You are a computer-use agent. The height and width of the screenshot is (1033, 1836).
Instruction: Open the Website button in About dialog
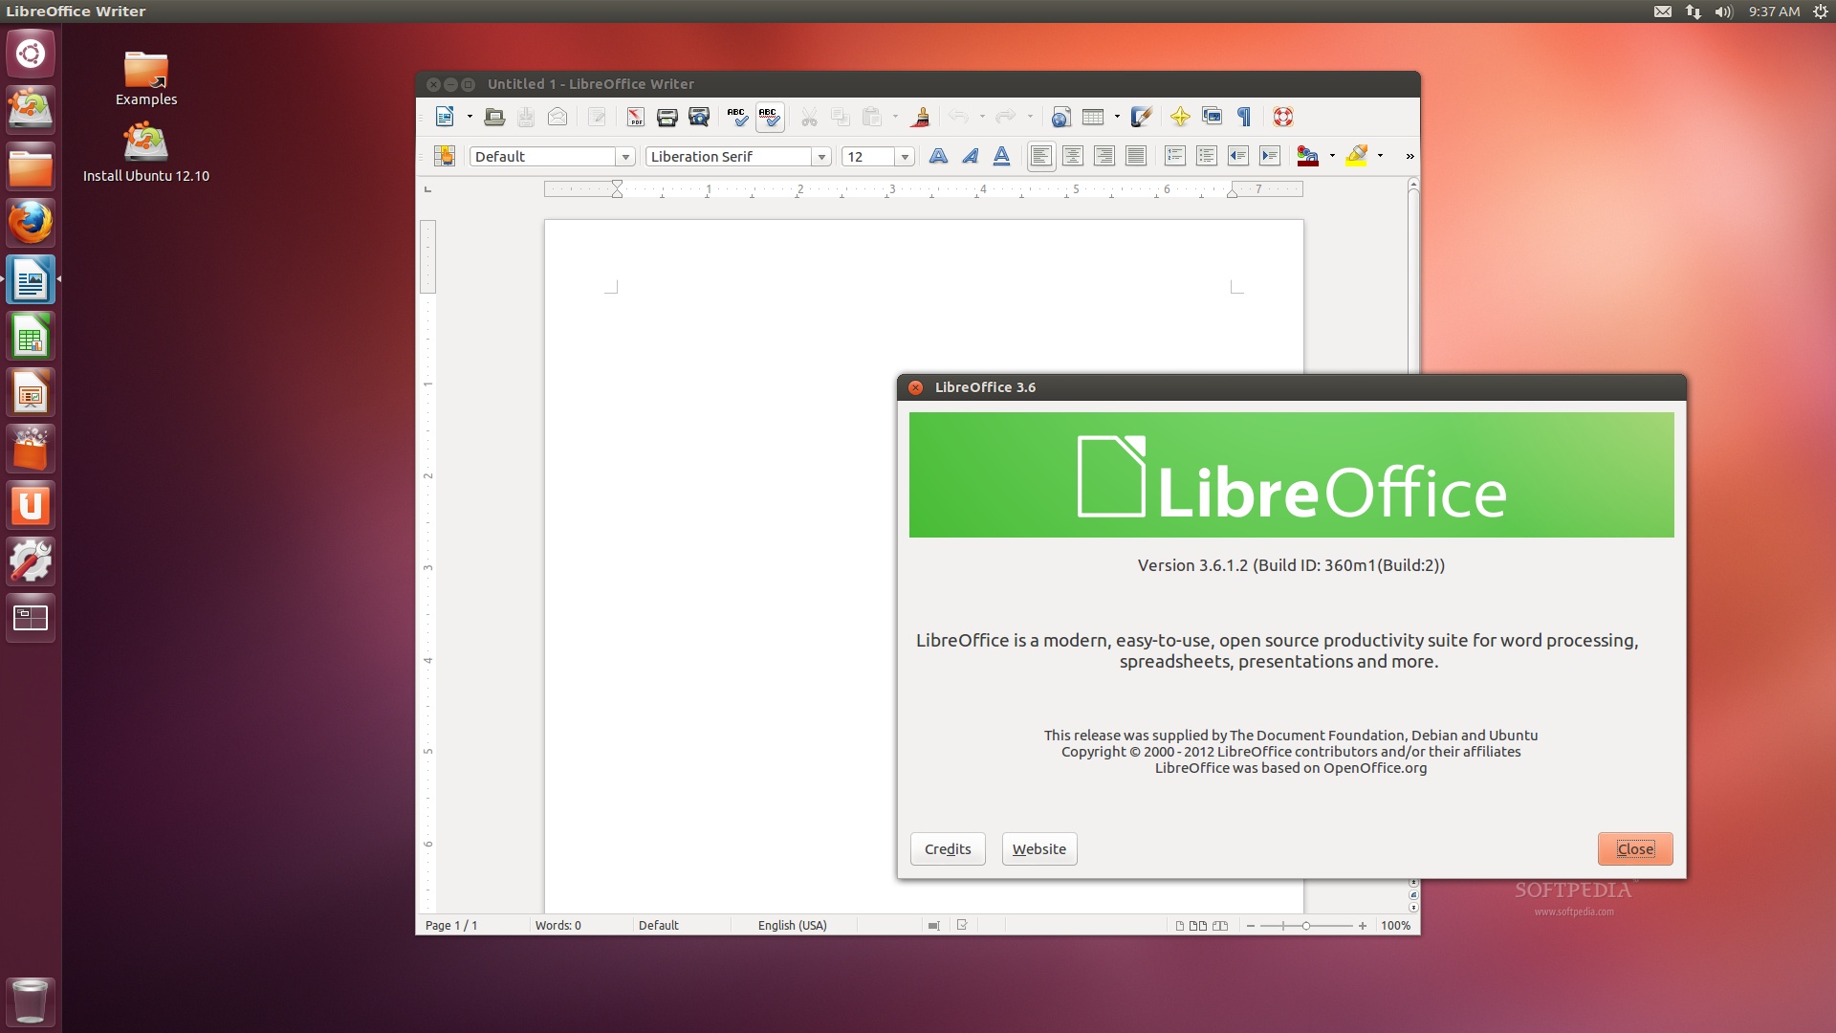pyautogui.click(x=1038, y=848)
